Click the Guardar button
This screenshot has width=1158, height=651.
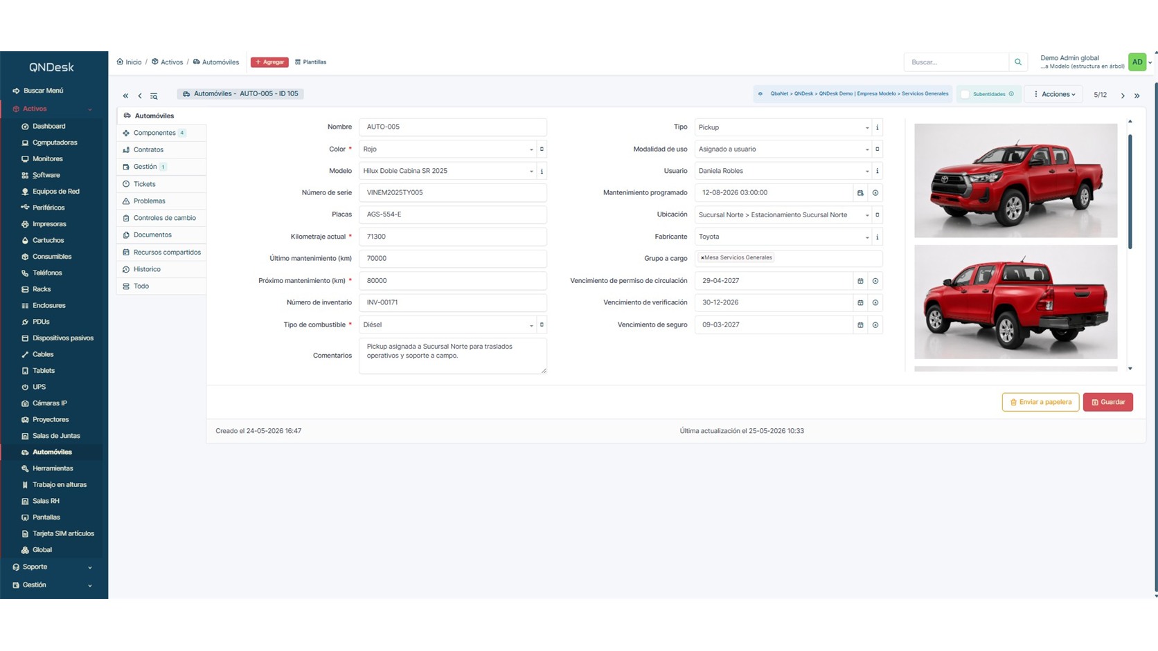(1107, 402)
